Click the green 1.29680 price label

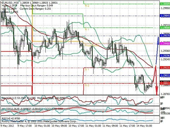point(165,28)
